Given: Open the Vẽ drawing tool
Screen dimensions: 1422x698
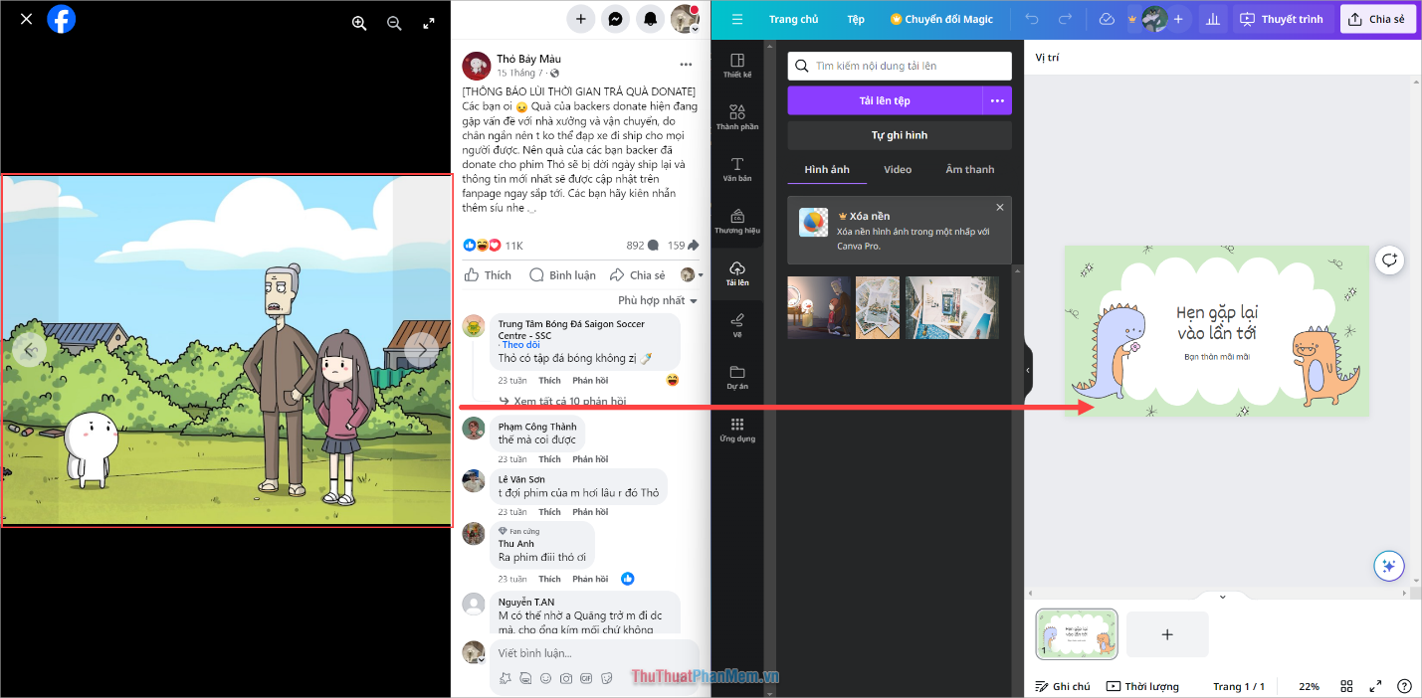Looking at the screenshot, I should 736,325.
